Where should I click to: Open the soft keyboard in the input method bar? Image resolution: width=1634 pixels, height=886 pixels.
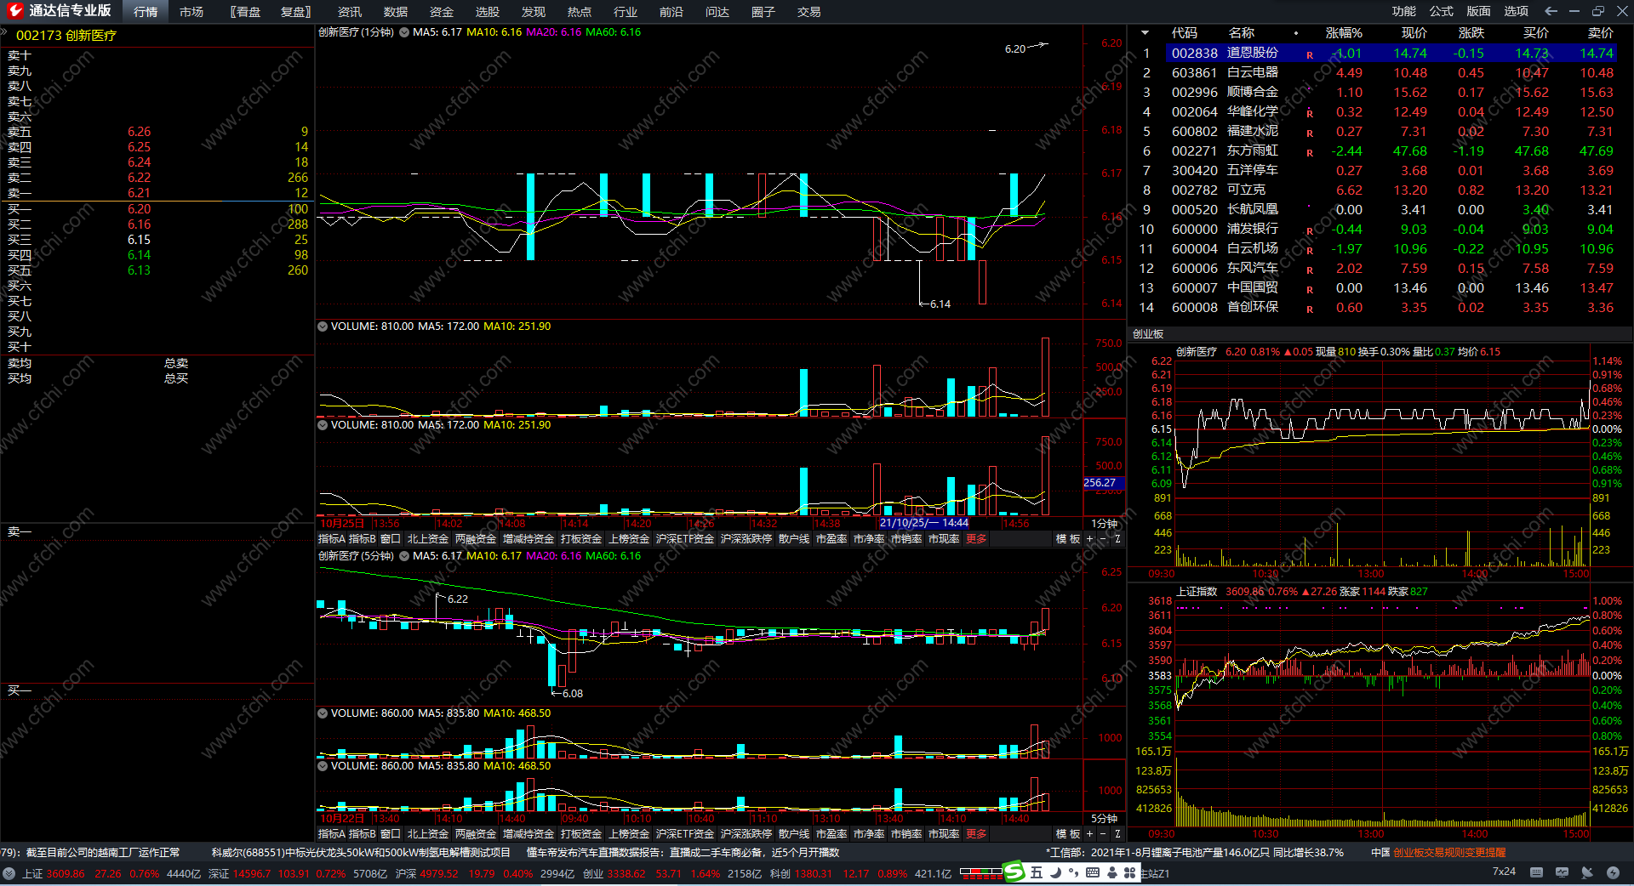coord(1093,872)
